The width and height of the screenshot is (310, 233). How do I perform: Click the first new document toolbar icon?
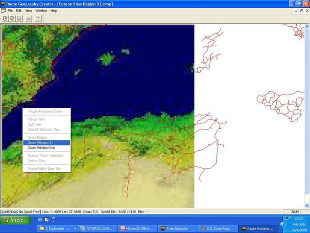pyautogui.click(x=6, y=18)
